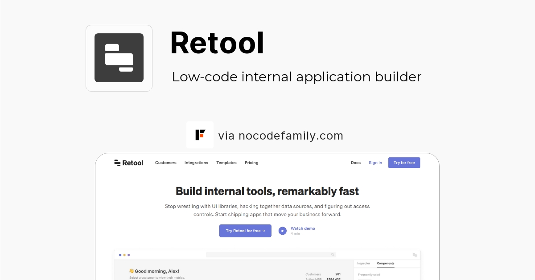This screenshot has height=280, width=535.
Task: Navigate to the Integrations section
Action: 196,163
